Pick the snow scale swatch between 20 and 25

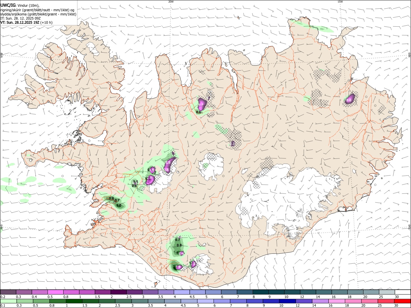371,292
